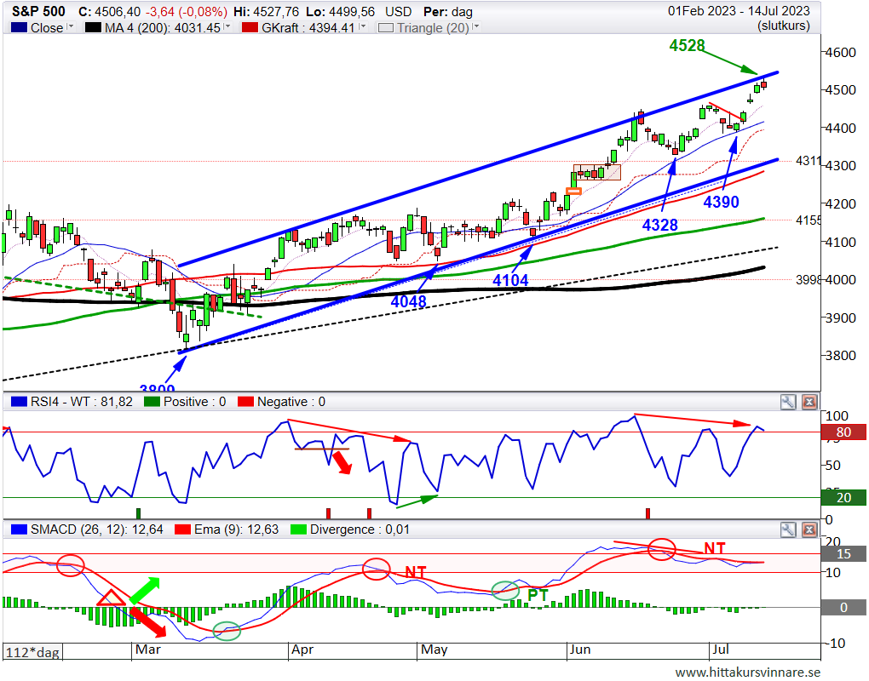Viewport: 869px width, 681px height.
Task: Click the 4104 blue price annotation
Action: (510, 280)
